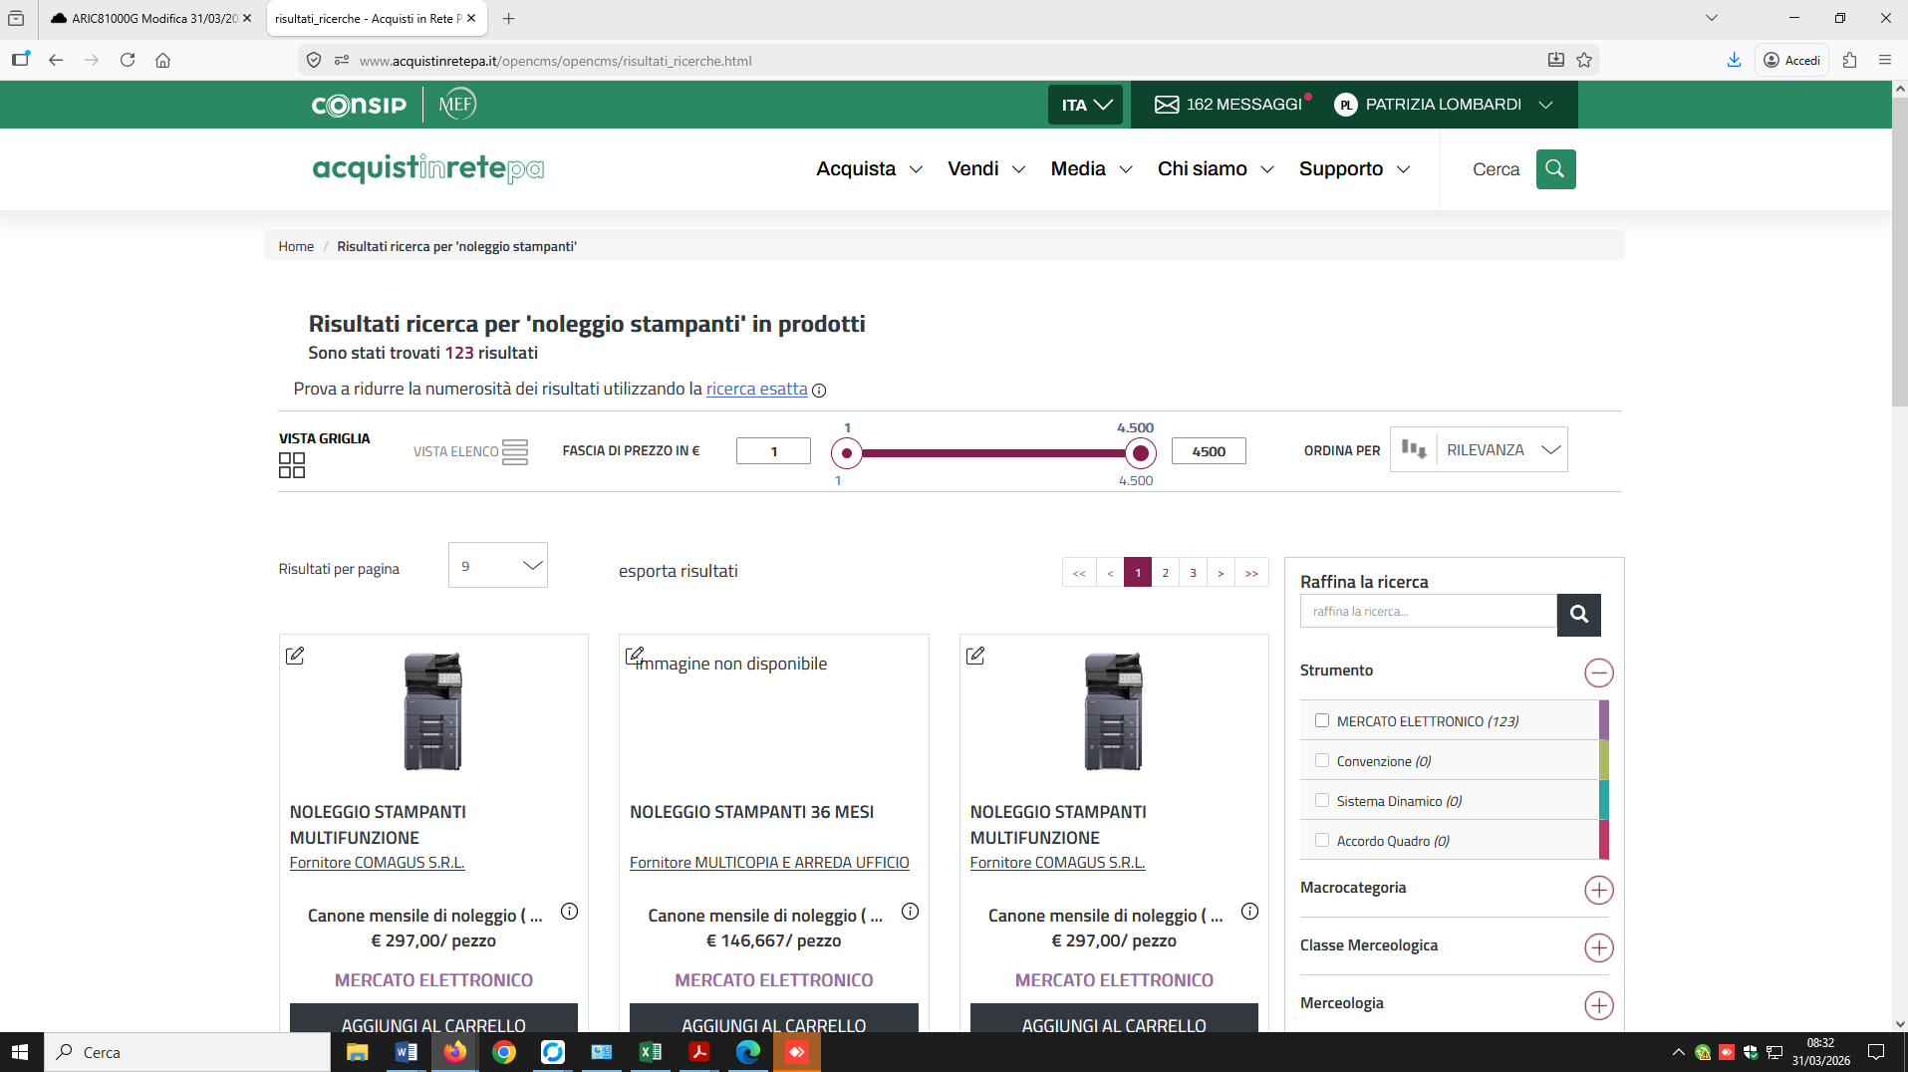The image size is (1908, 1072).
Task: Click the Raffina la ricerca search button
Action: [x=1578, y=614]
